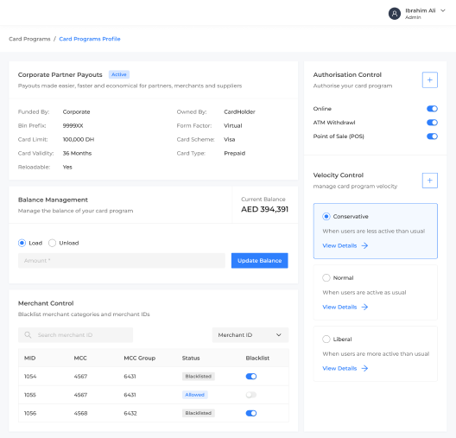This screenshot has width=456, height=438.
Task: Click the Active status badge
Action: 119,74
